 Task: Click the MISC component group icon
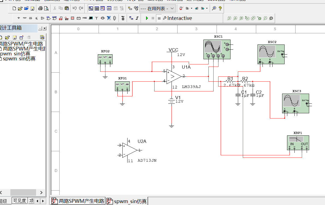85,18
